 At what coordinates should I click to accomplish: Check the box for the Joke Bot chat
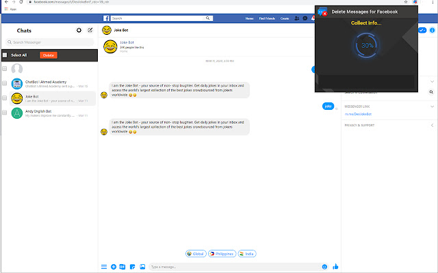(5, 98)
